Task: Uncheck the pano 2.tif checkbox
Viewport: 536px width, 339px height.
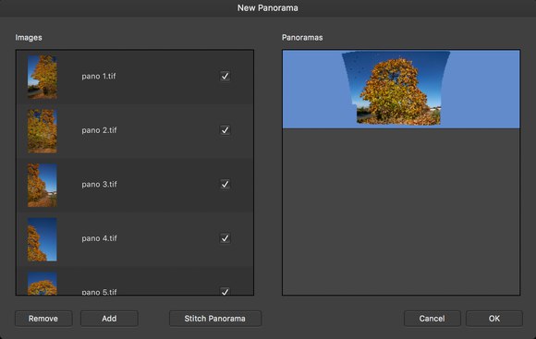Action: point(225,130)
